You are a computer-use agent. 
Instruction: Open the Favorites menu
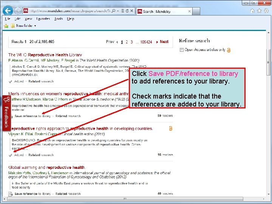click(x=43, y=19)
